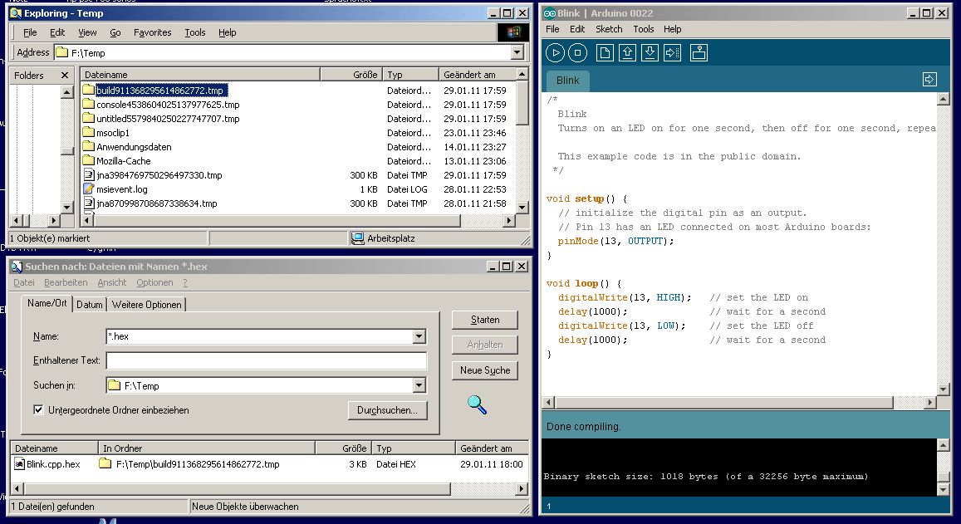Expand the Address bar dropdown
Screen dimensions: 961x524
pyautogui.click(x=517, y=52)
